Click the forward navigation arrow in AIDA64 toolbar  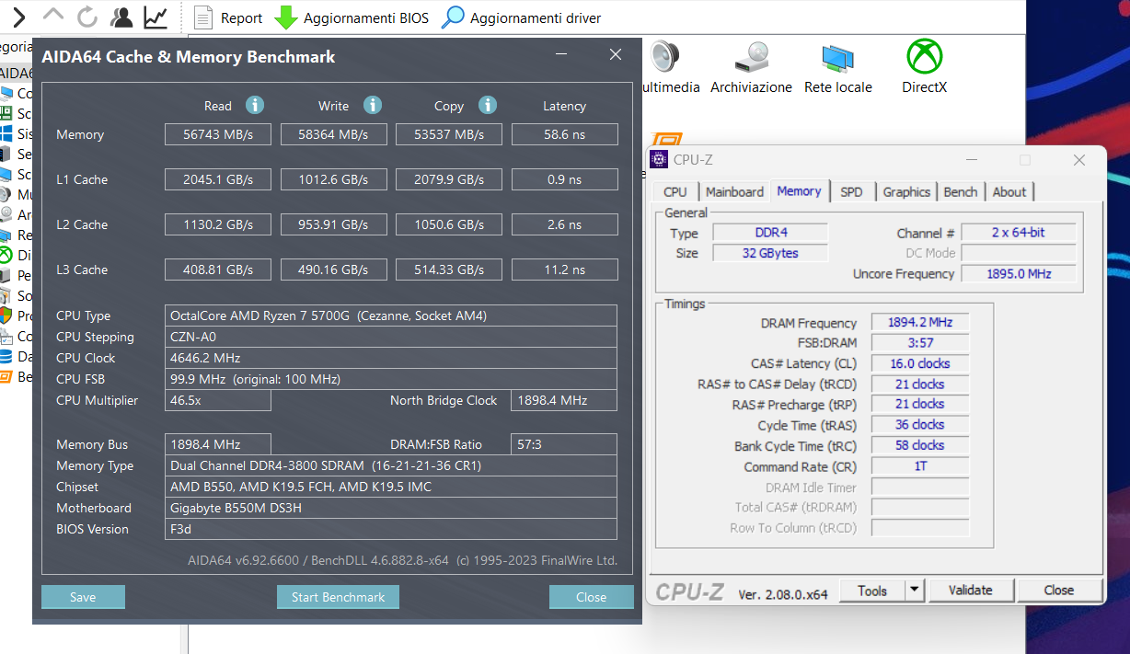click(x=20, y=16)
